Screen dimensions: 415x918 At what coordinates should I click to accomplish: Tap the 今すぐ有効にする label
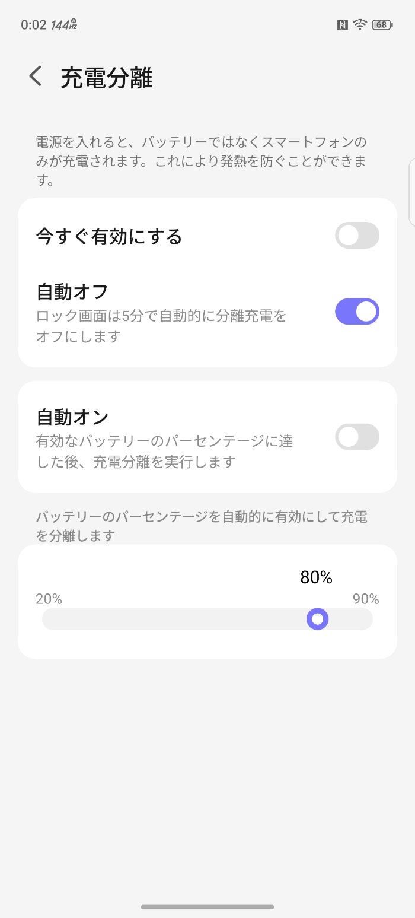click(x=109, y=237)
